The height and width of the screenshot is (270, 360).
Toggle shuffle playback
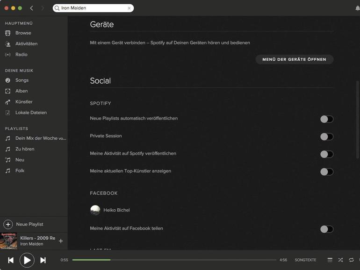coord(340,260)
